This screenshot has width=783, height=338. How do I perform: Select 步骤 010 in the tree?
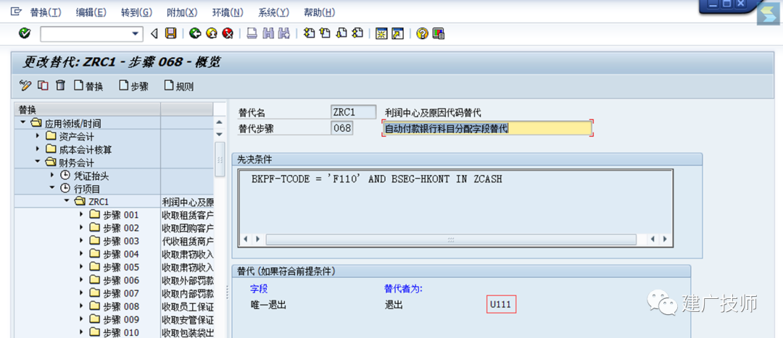121,332
